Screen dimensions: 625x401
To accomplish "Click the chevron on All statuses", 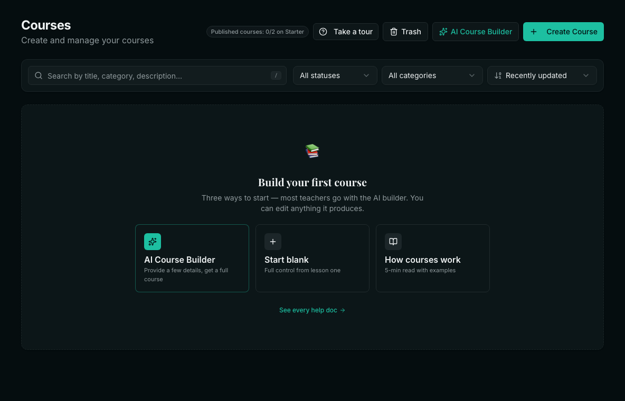I will (x=366, y=75).
